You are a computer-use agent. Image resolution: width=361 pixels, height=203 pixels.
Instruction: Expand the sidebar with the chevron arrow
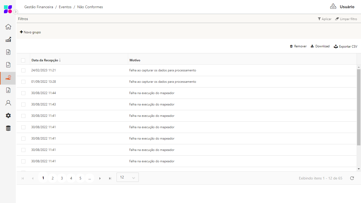point(16,12)
